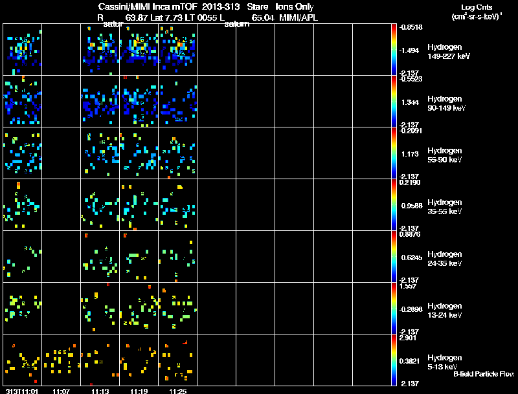Click the '1.344' color scale value

click(x=410, y=102)
